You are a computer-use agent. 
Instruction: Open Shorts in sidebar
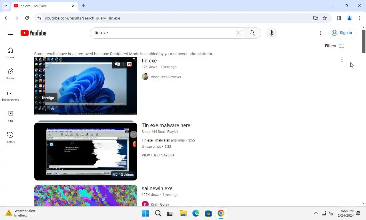click(10, 74)
